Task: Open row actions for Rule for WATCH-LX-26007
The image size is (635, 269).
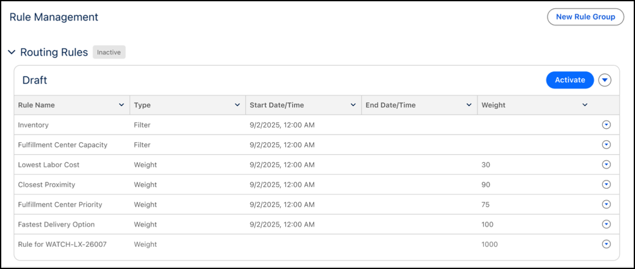Action: (606, 244)
